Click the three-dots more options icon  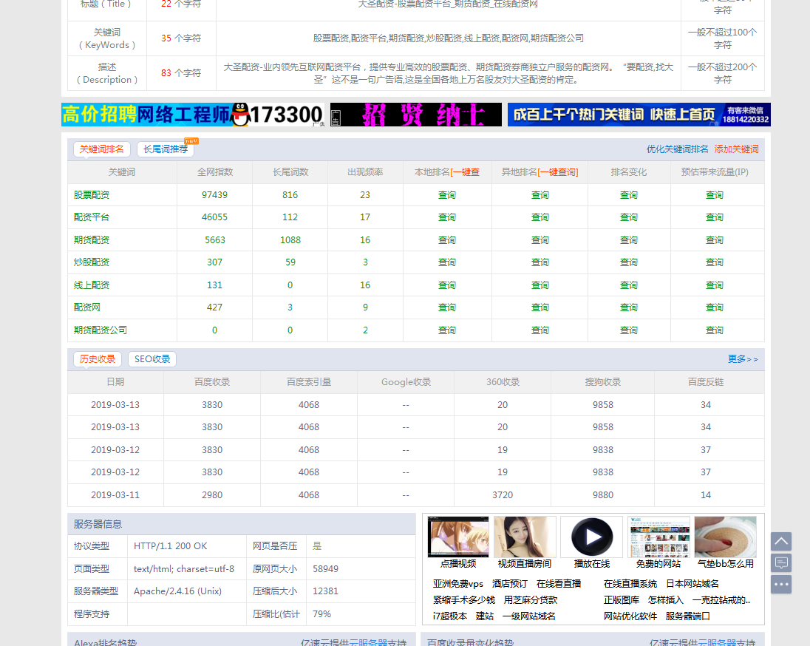point(781,585)
